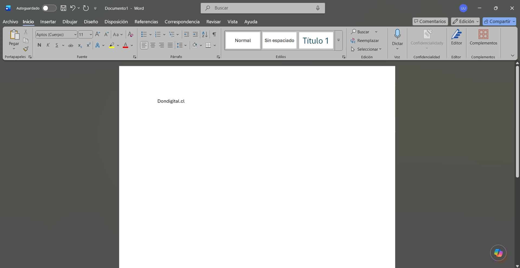Click the Dictar microphone icon
520x268 pixels.
[397, 34]
